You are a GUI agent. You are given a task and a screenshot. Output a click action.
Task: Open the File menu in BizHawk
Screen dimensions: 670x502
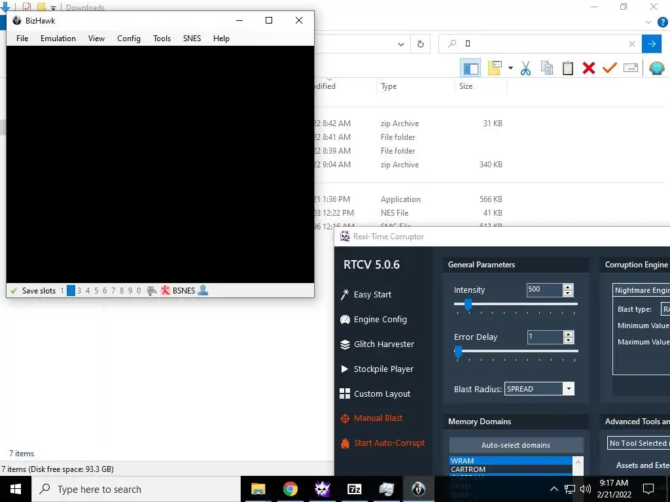[22, 39]
